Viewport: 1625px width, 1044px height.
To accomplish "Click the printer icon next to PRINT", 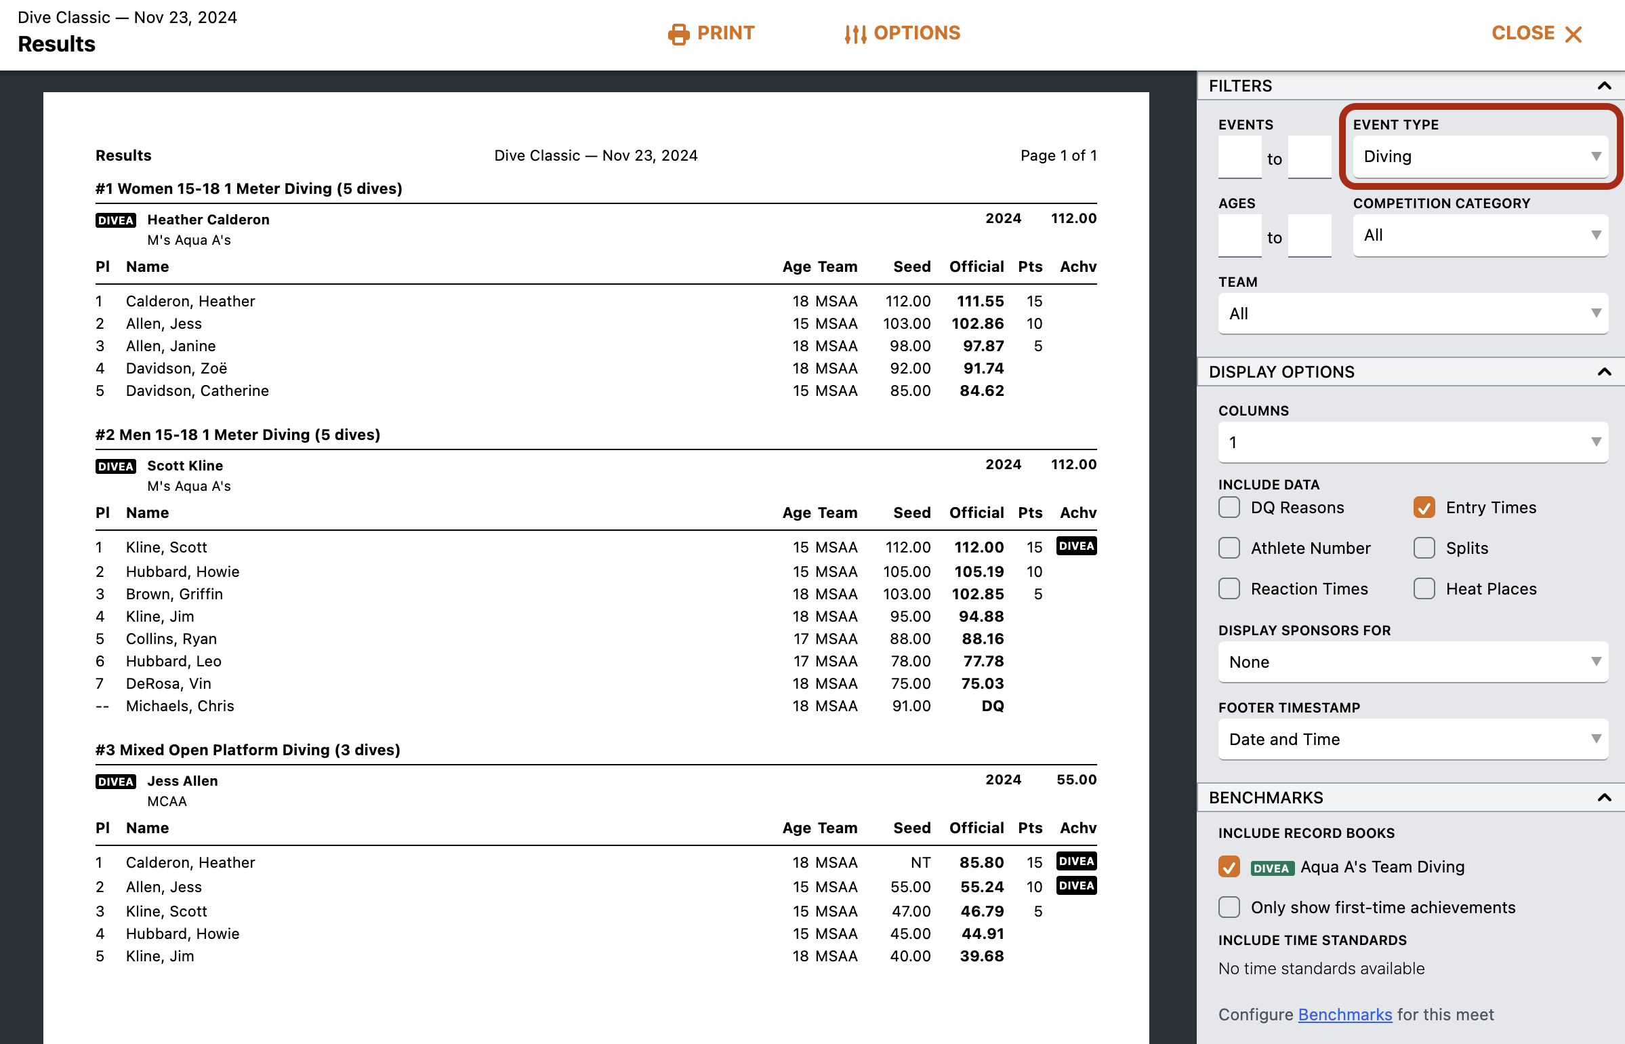I will coord(678,34).
